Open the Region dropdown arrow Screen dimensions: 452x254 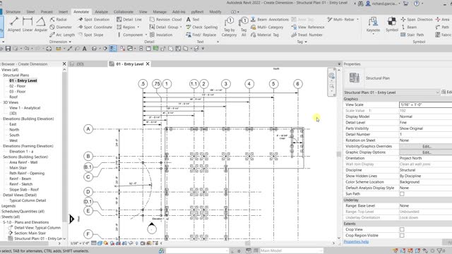click(x=138, y=27)
